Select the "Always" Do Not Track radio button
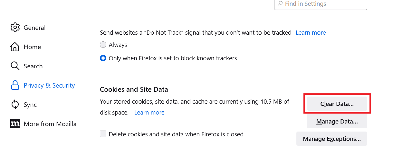Viewport: 393px width, 154px height. pyautogui.click(x=103, y=45)
